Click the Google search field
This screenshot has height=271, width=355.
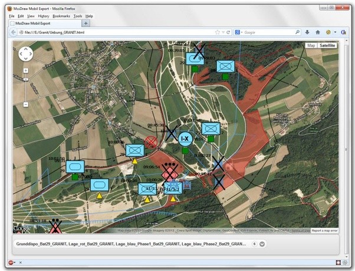(269, 32)
